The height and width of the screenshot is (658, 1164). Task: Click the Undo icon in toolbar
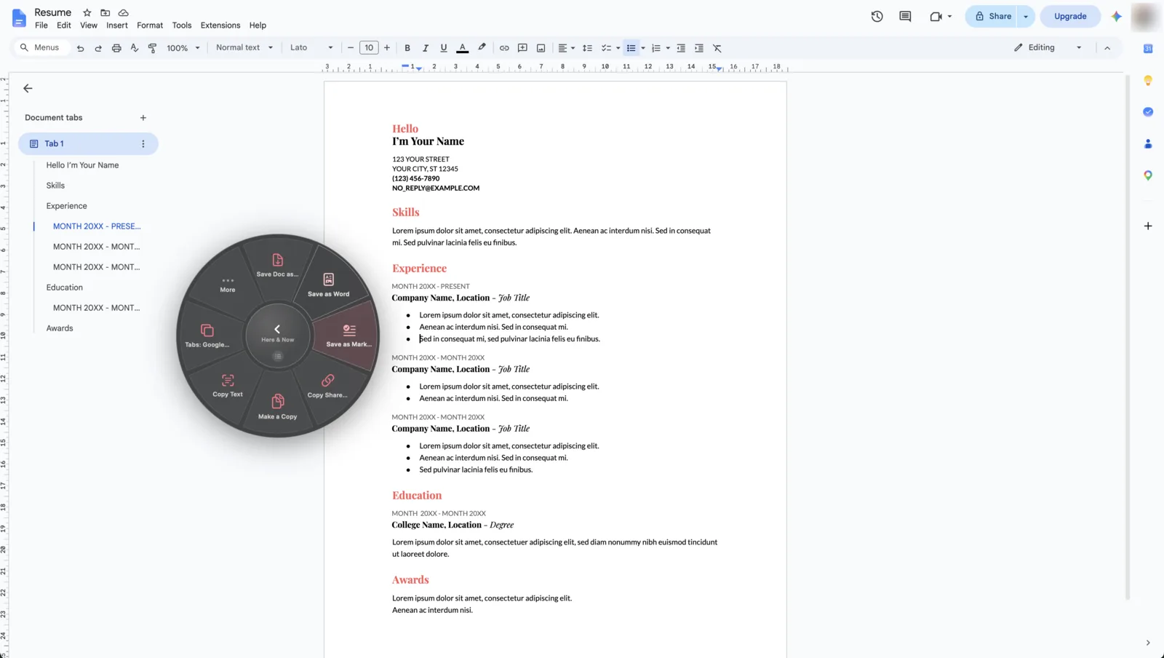(x=80, y=48)
